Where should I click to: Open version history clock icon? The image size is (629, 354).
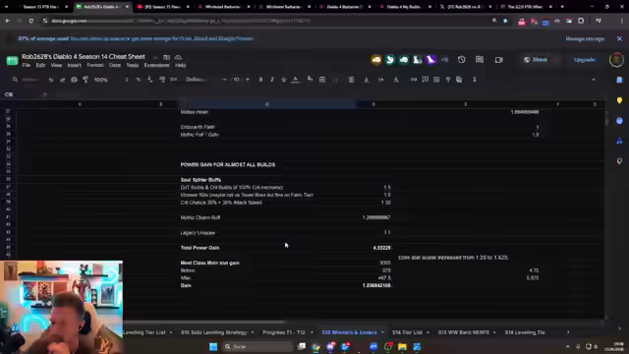(461, 59)
